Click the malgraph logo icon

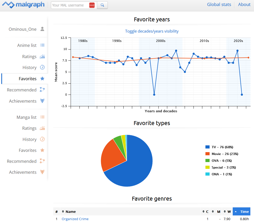point(8,5)
